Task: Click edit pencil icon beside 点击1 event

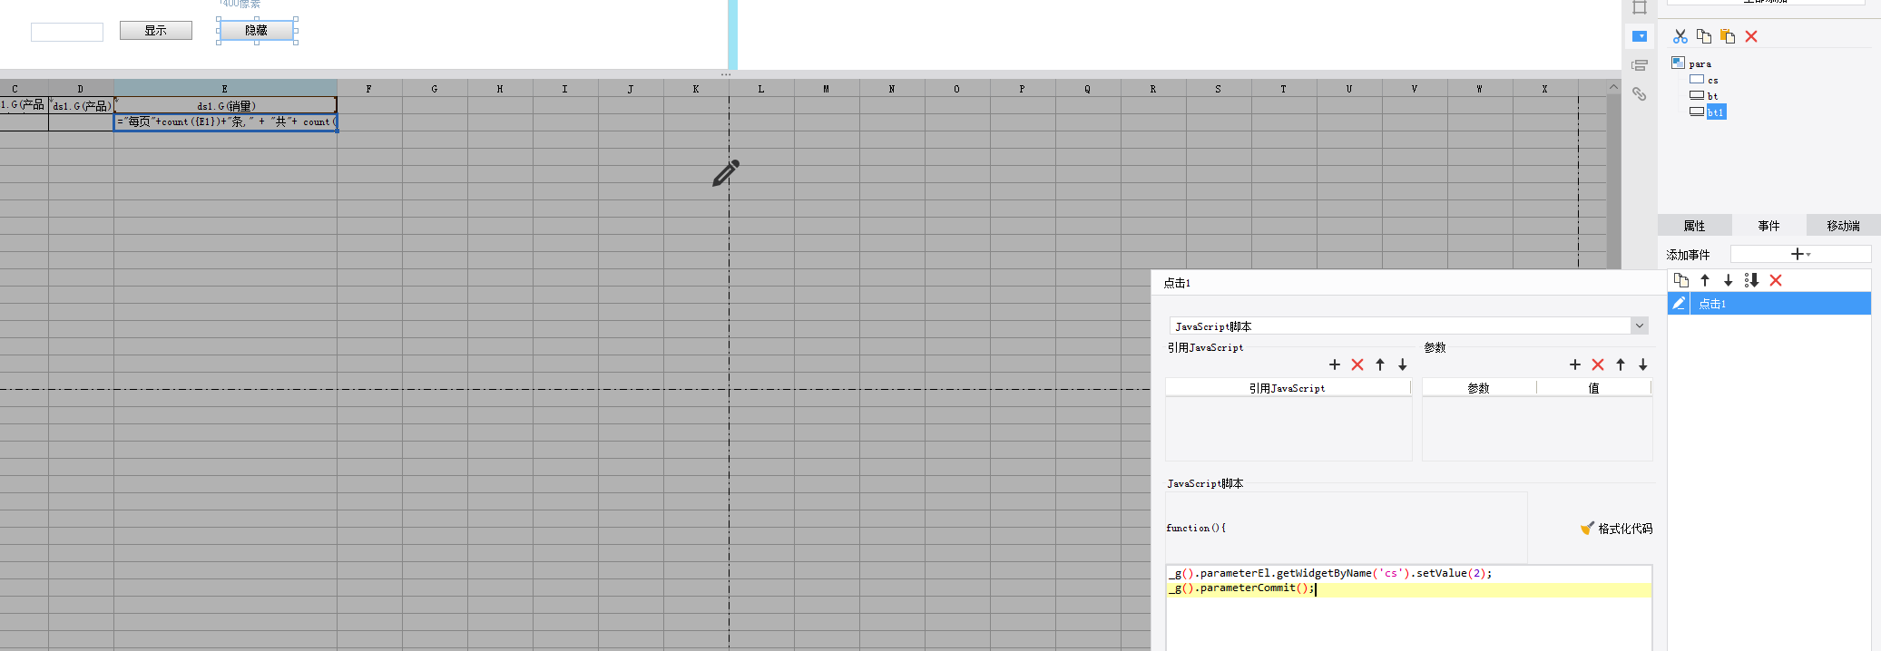Action: [1679, 304]
